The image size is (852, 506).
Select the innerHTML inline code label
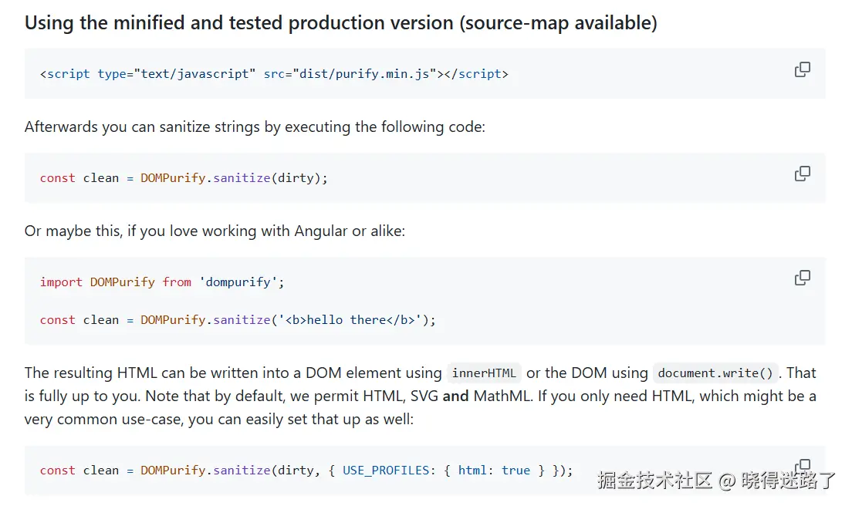click(x=484, y=373)
